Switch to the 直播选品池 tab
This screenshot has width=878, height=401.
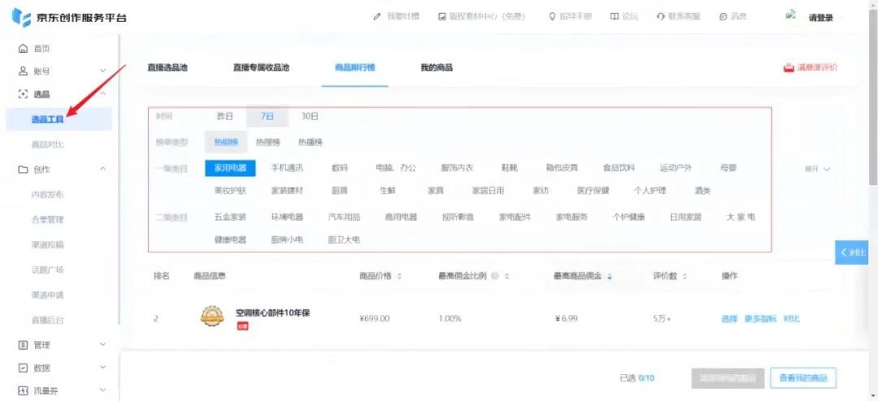[167, 67]
